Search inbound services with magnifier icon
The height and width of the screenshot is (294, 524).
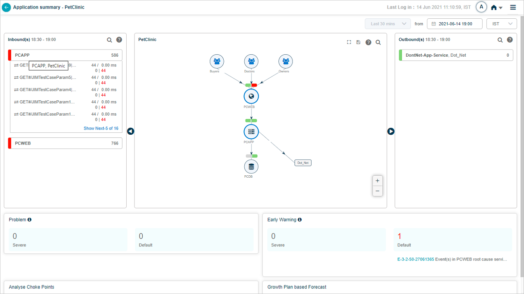109,40
